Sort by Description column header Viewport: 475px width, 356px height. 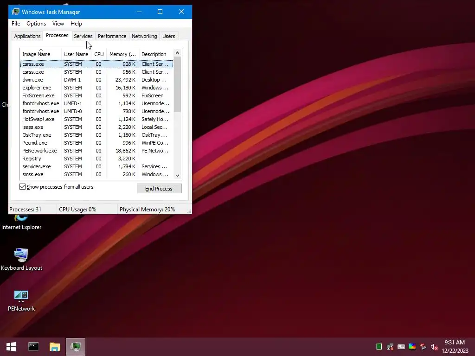click(156, 54)
